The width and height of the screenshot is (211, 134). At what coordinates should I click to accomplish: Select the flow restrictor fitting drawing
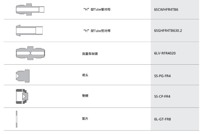[30, 53]
